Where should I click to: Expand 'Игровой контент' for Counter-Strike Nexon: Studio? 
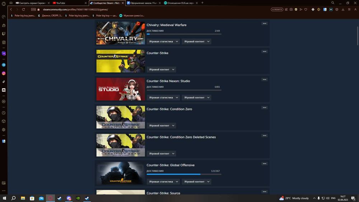[x=197, y=98]
